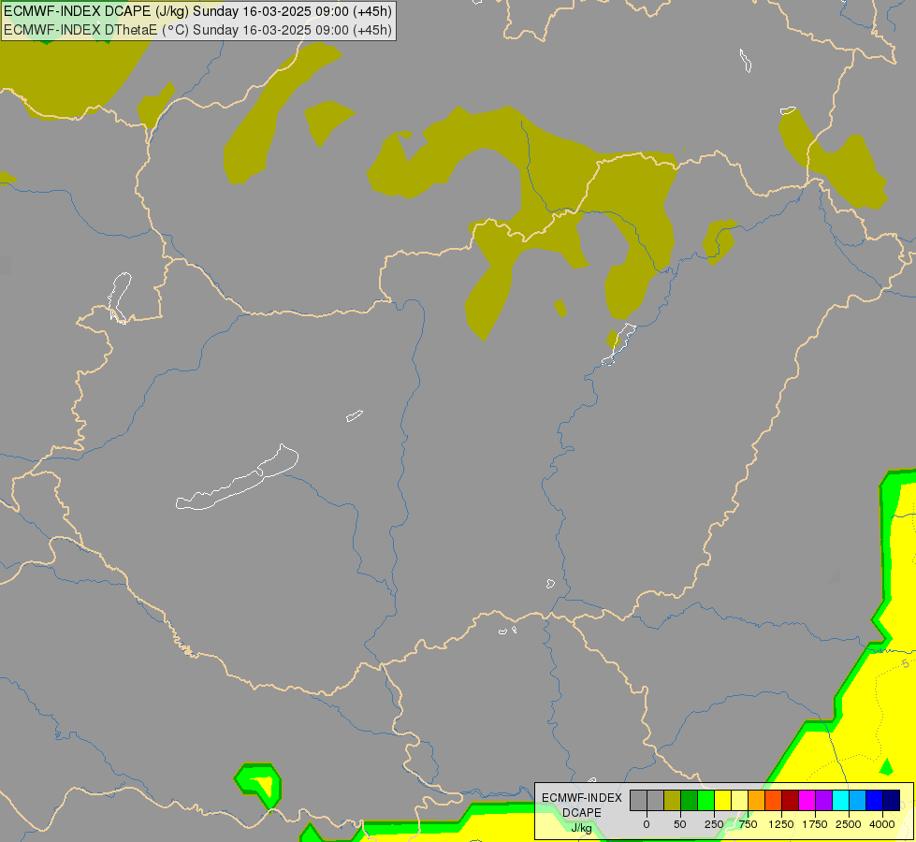Click the "J/kg" unit label in legend
The image size is (916, 842).
(582, 828)
